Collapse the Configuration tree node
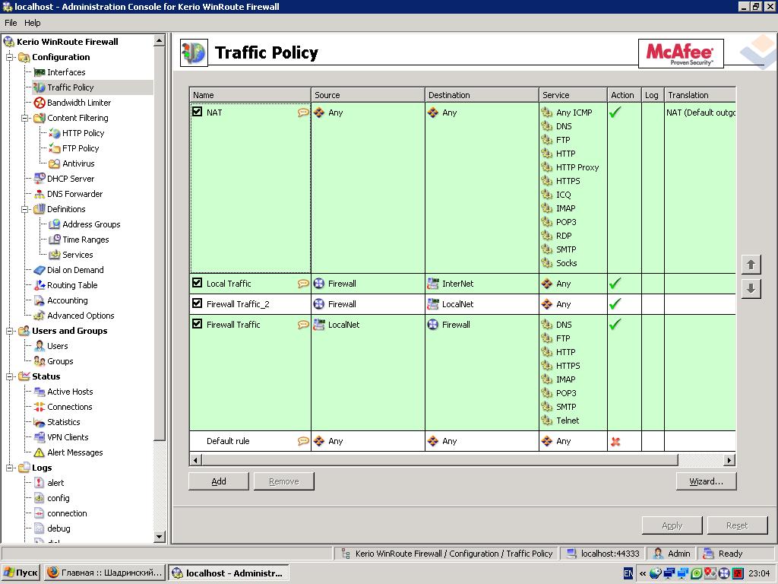778x584 pixels. coord(9,57)
